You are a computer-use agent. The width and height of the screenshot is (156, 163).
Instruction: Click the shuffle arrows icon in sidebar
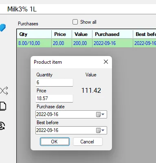pyautogui.click(x=4, y=91)
